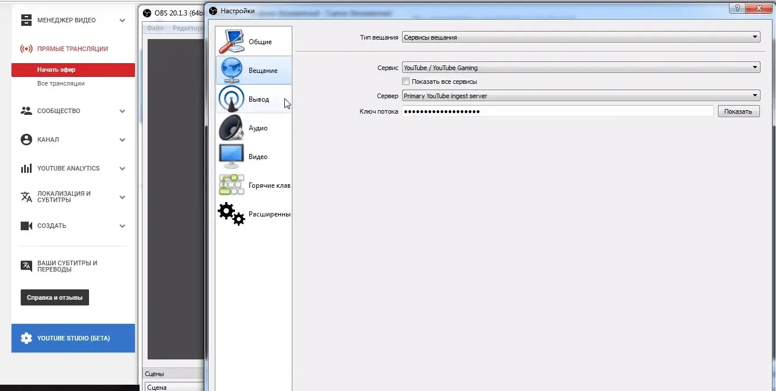Click the help question mark in Настройки title bar
776x391 pixels.
(x=736, y=9)
